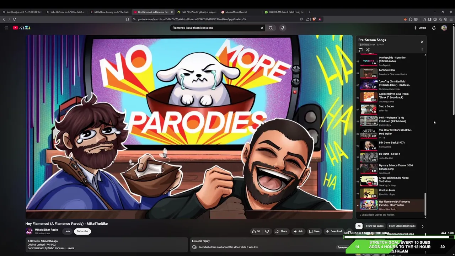455x256 pixels.
Task: Close the Pre-Stream Songs playlist panel
Action: [x=422, y=42]
